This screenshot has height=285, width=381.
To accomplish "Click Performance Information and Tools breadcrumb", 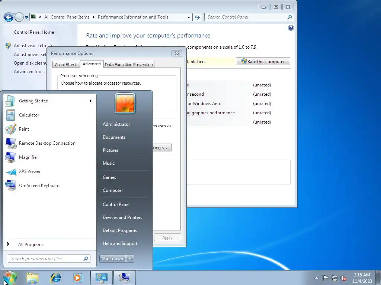I will tap(133, 17).
